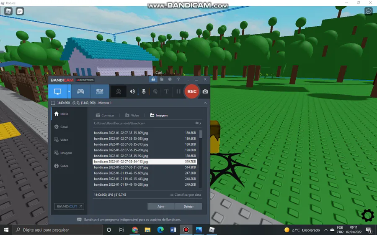Open the Início sidebar section
The height and width of the screenshot is (235, 377).
coord(61,114)
